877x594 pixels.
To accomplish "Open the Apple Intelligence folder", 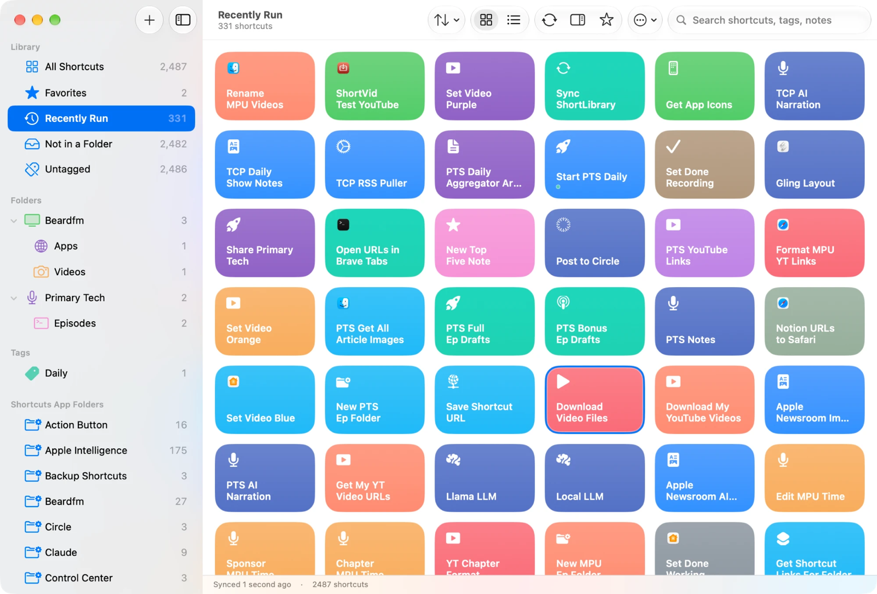I will 101,450.
